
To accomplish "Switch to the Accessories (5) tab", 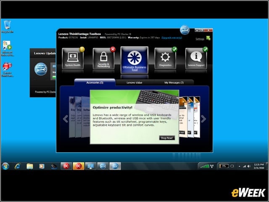I will click(x=95, y=82).
